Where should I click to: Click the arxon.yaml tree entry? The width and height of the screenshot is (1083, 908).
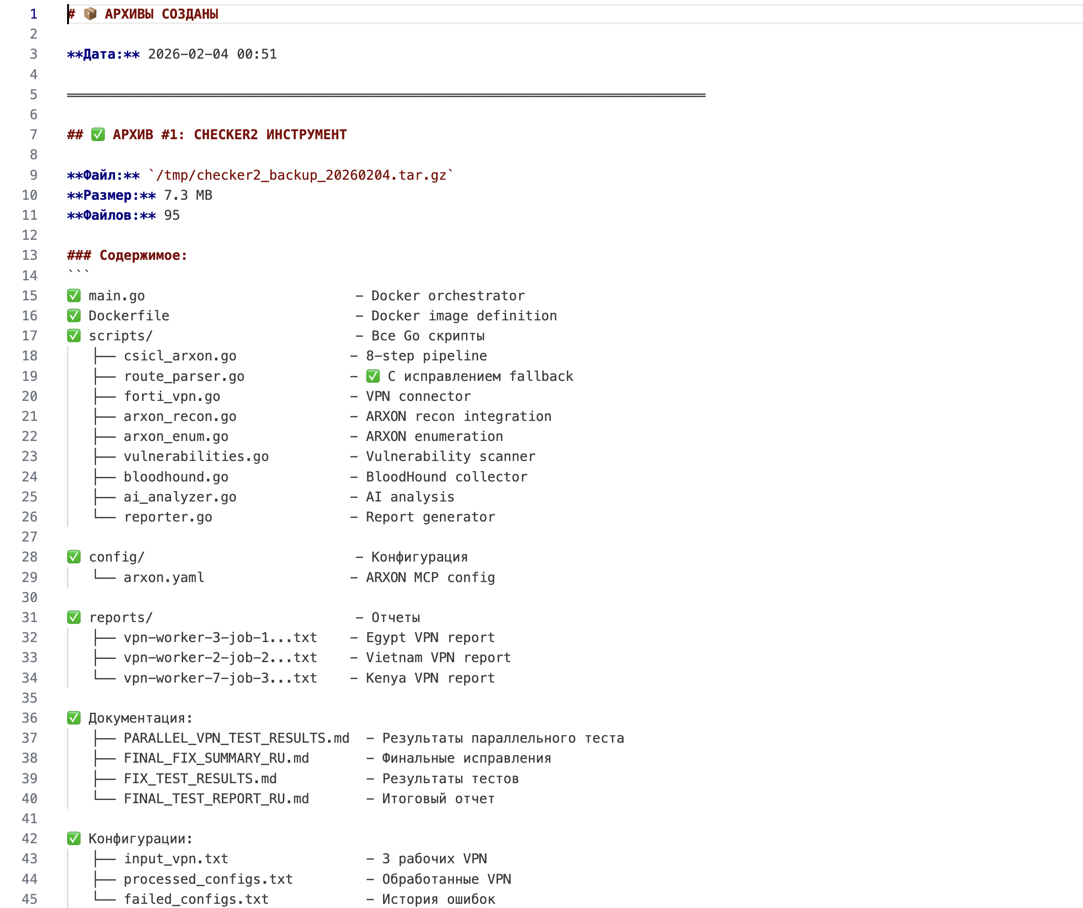(x=164, y=577)
